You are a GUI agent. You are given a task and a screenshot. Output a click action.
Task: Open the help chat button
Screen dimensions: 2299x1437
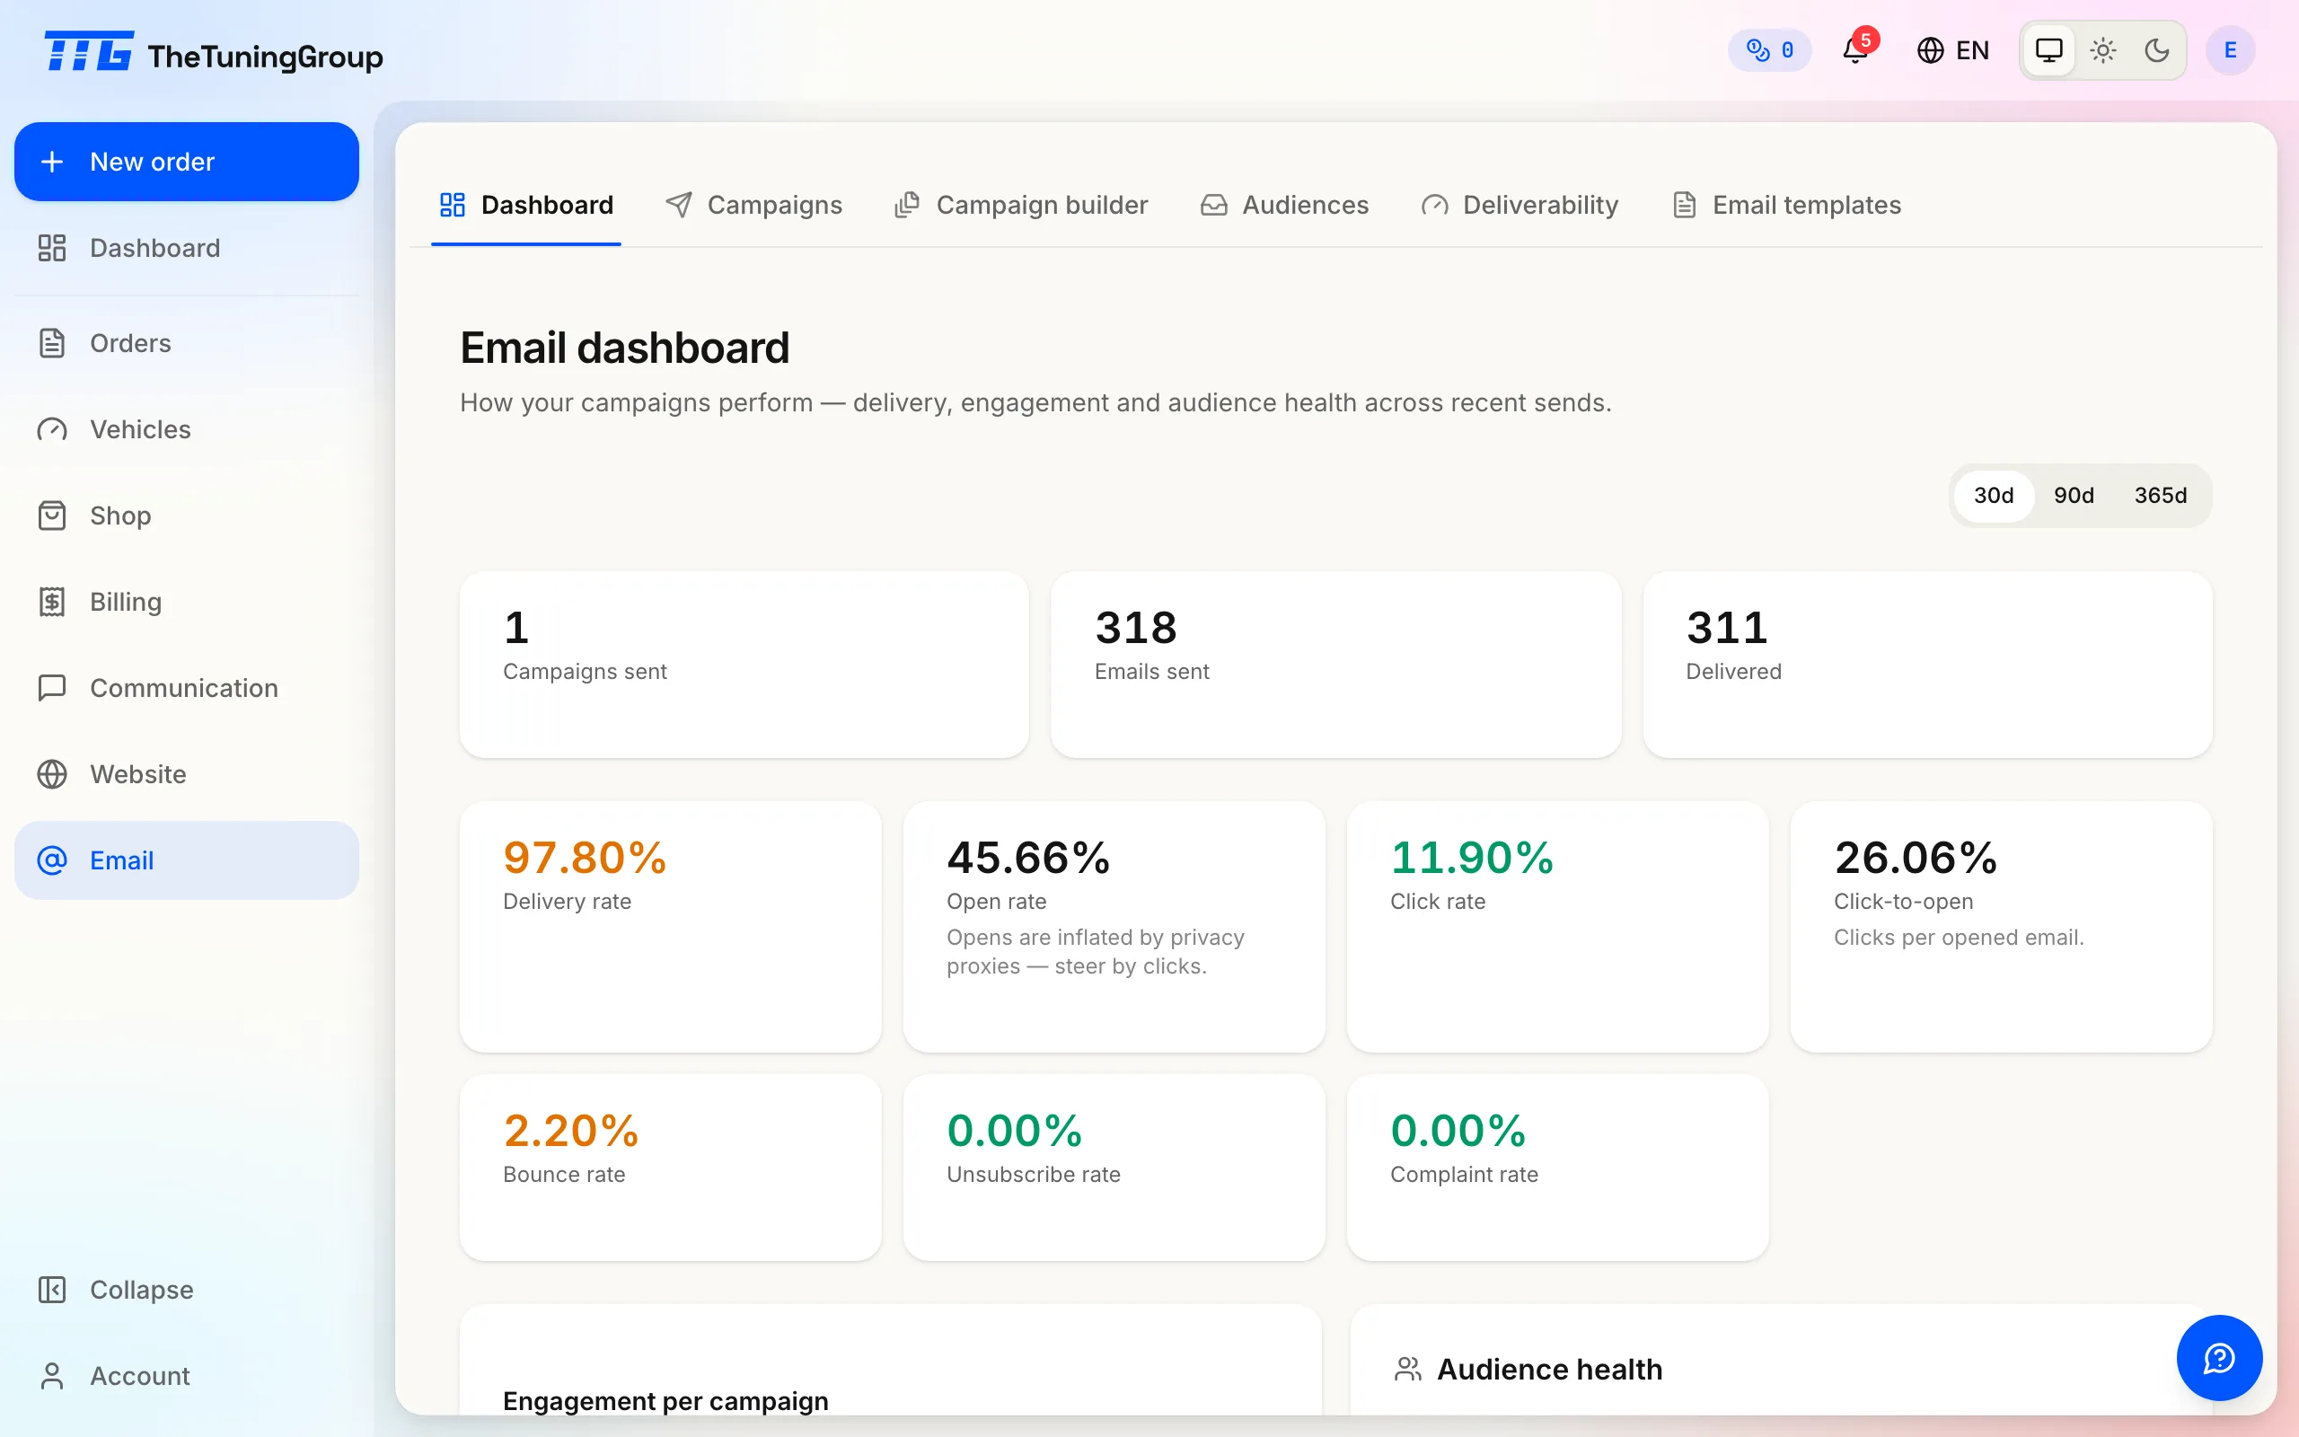pos(2219,1358)
